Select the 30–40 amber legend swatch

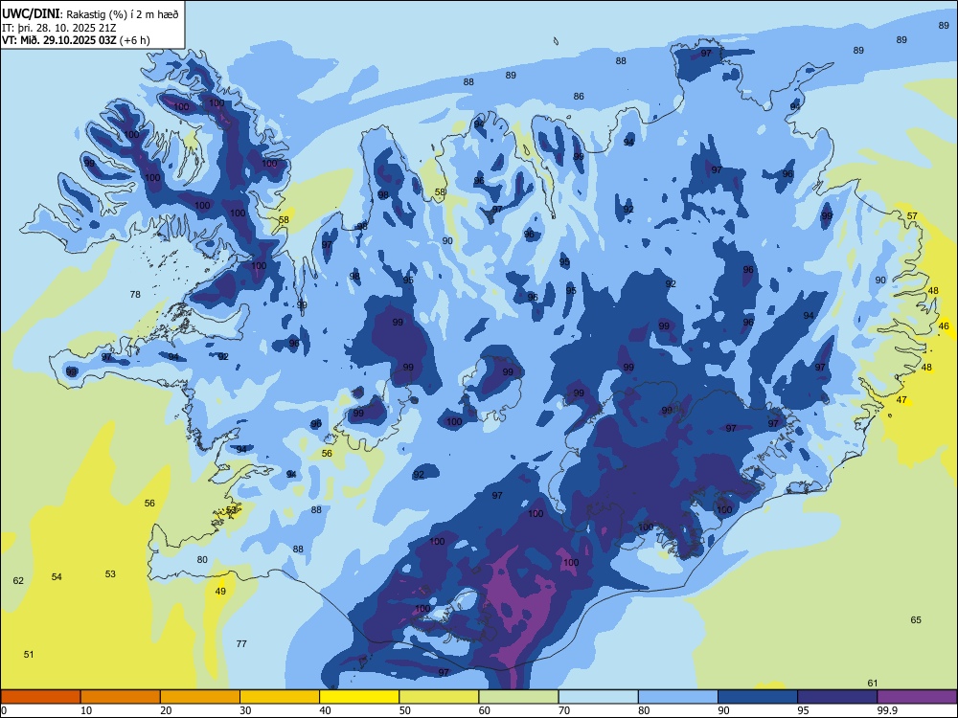pos(280,697)
